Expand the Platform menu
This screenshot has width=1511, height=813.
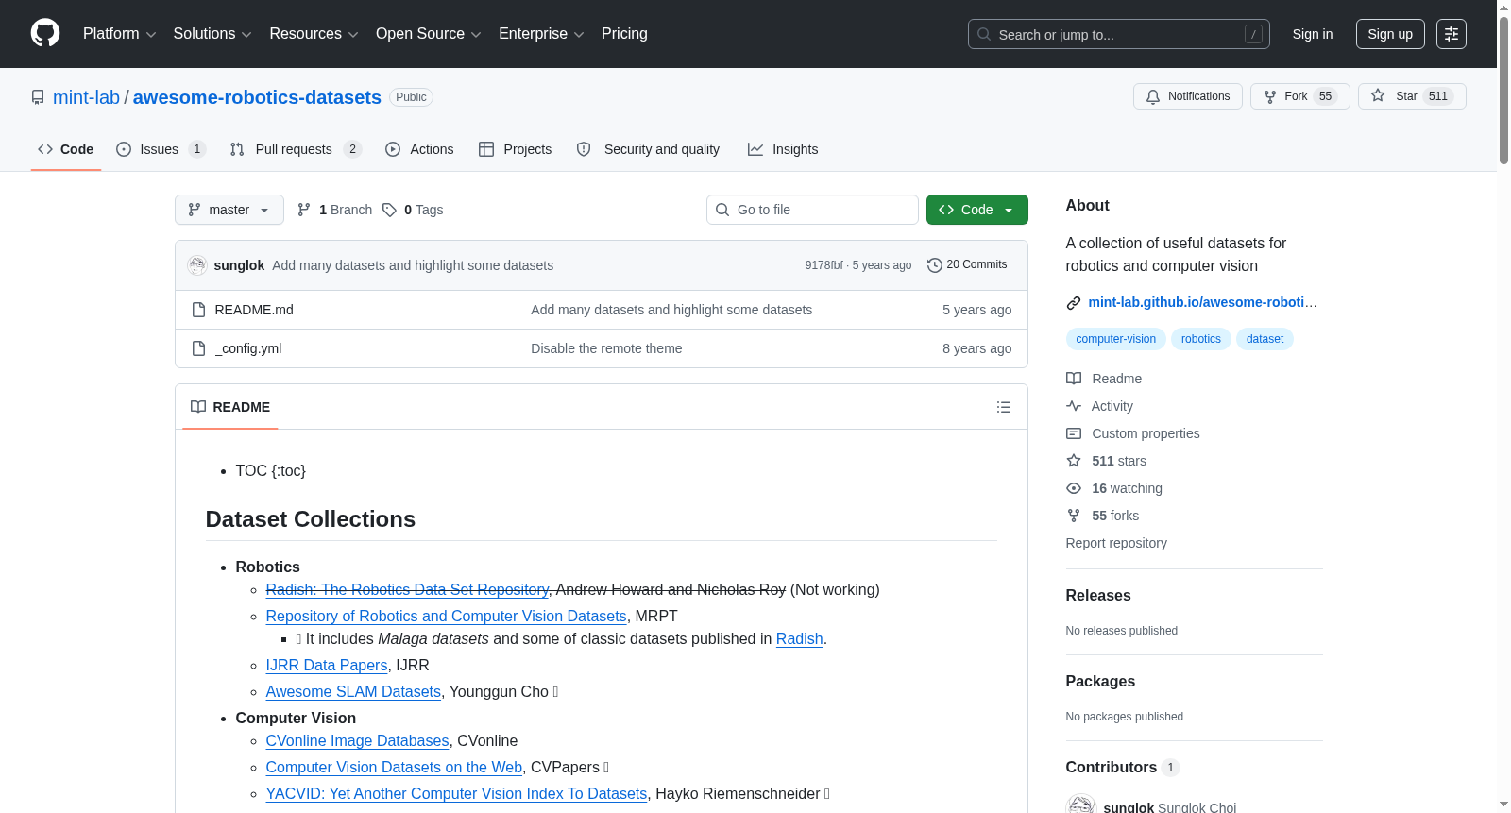tap(119, 34)
